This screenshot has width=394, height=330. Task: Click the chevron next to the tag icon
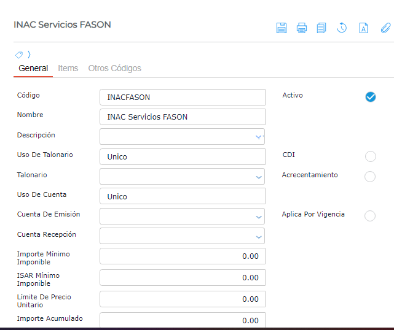29,55
